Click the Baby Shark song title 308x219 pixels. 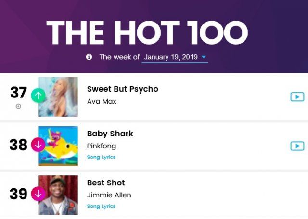pyautogui.click(x=110, y=134)
